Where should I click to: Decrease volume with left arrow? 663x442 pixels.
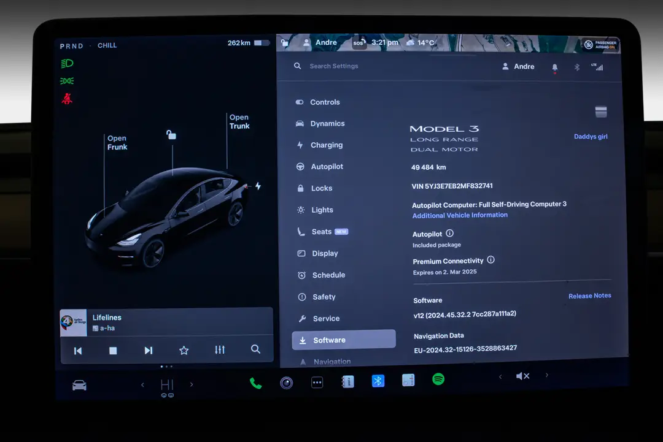(500, 376)
